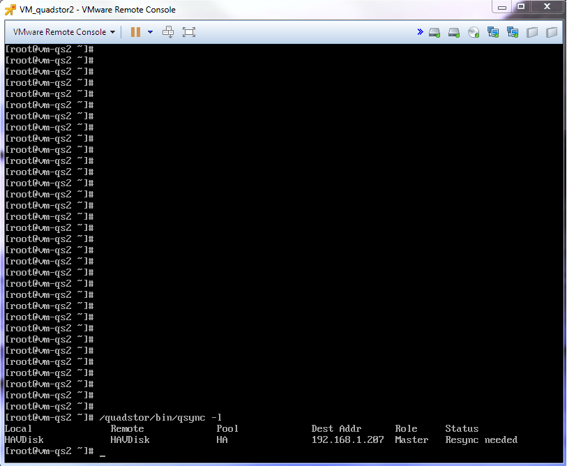Expand the power options dropdown arrow
Screen dimensions: 567x466
click(151, 32)
